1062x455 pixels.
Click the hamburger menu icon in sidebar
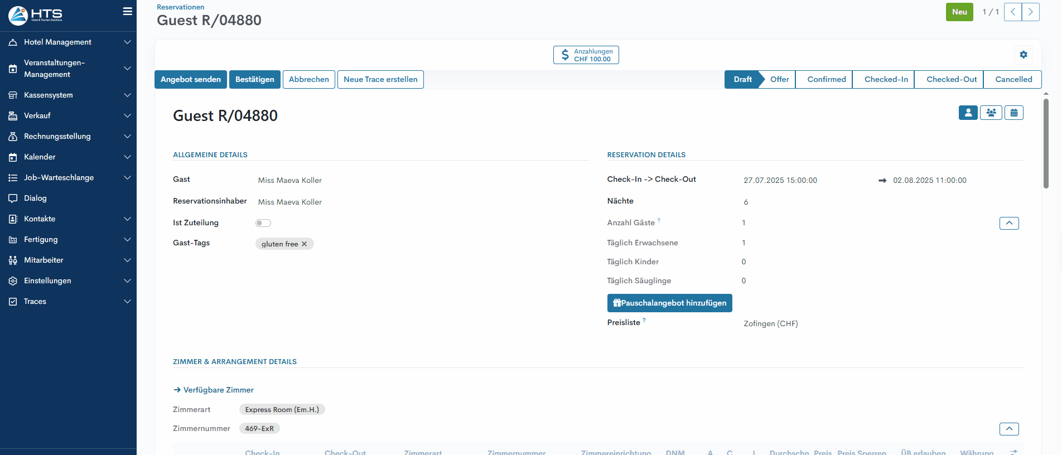point(128,11)
